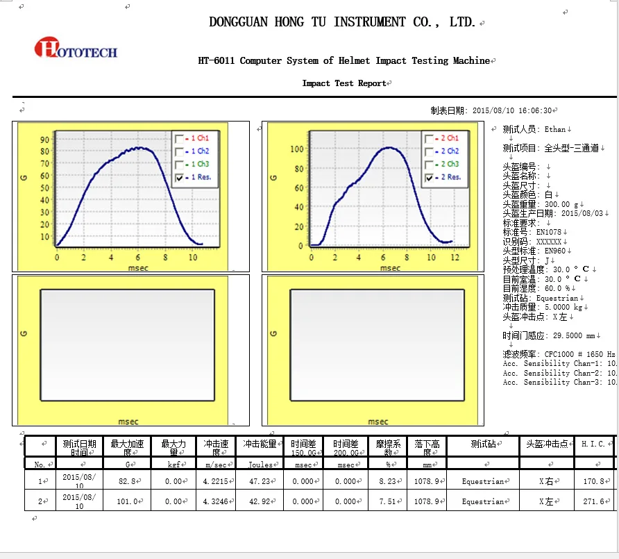
Task: Click the Acc. Sensibility Chan-2 line
Action: click(x=559, y=373)
